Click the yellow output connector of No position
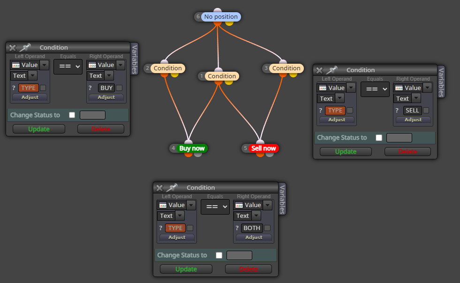Image resolution: width=460 pixels, height=283 pixels. coord(229,23)
